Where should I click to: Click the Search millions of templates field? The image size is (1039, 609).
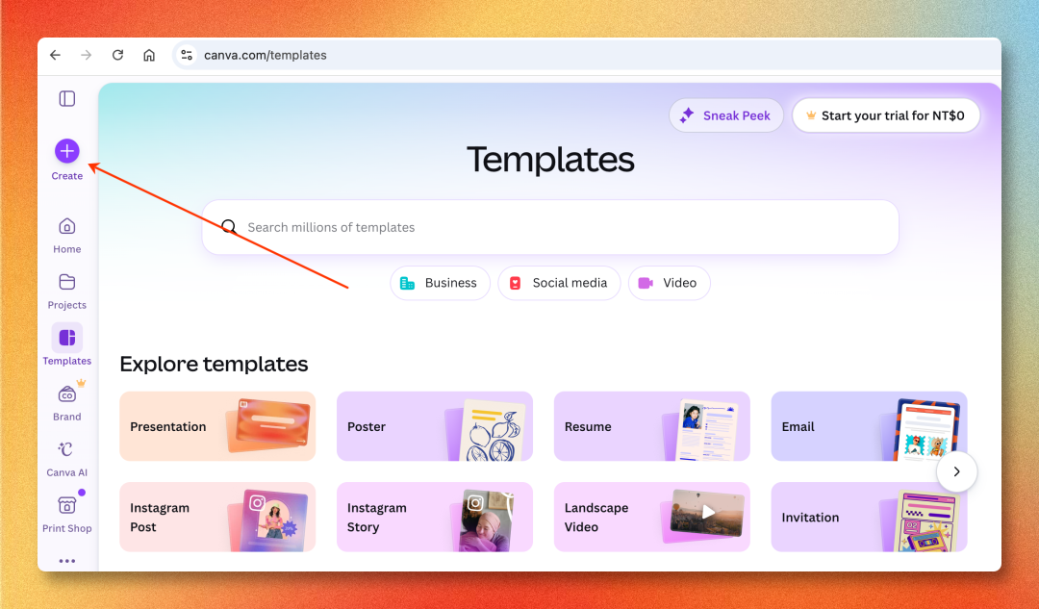(x=550, y=227)
